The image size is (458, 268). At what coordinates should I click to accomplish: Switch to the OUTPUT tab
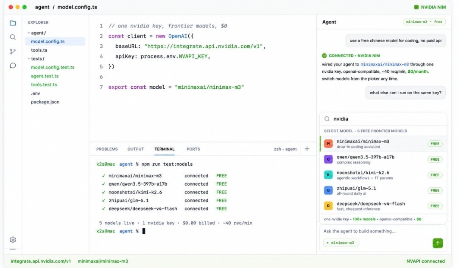coord(136,149)
